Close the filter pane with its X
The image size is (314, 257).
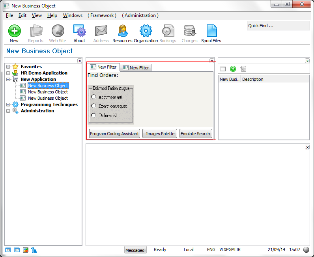pyautogui.click(x=212, y=61)
